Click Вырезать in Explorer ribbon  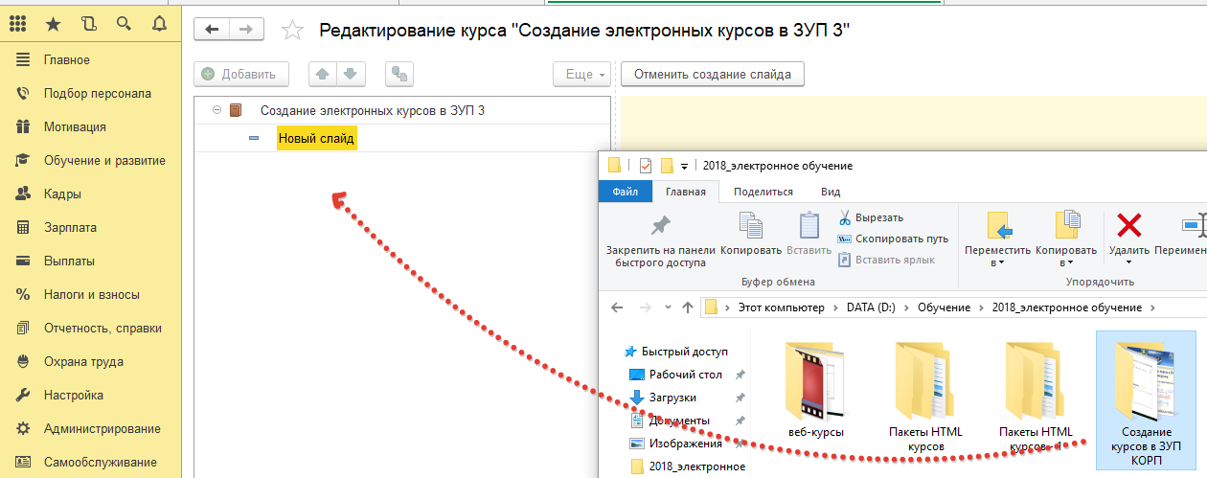click(x=871, y=218)
